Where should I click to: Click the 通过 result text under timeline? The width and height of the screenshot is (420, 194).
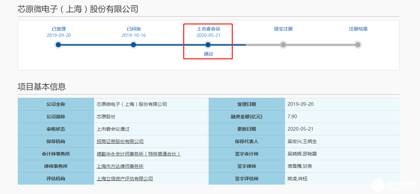(208, 54)
